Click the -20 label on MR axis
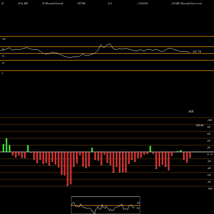Image resolution: width=214 pixels, height=214 pixels. 209,161
